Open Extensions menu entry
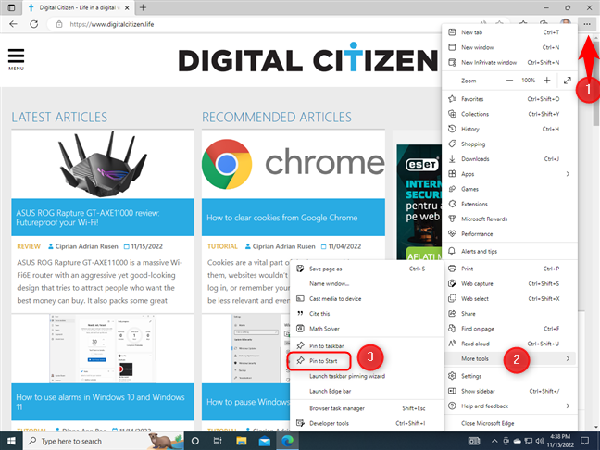This screenshot has height=450, width=600. point(509,204)
